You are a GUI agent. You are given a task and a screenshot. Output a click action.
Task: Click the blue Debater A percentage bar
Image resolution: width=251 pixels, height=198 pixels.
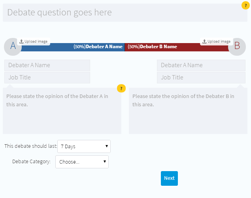pyautogui.click(x=73, y=47)
